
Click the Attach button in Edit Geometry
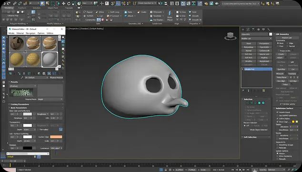[x=280, y=57]
